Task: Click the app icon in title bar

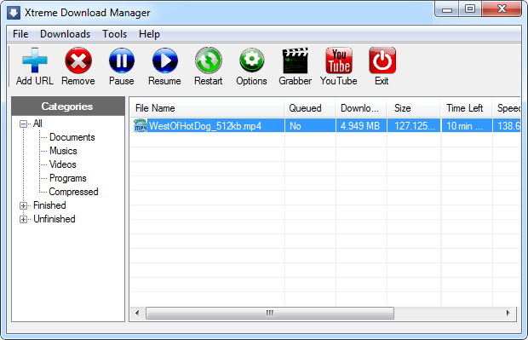Action: pyautogui.click(x=14, y=13)
